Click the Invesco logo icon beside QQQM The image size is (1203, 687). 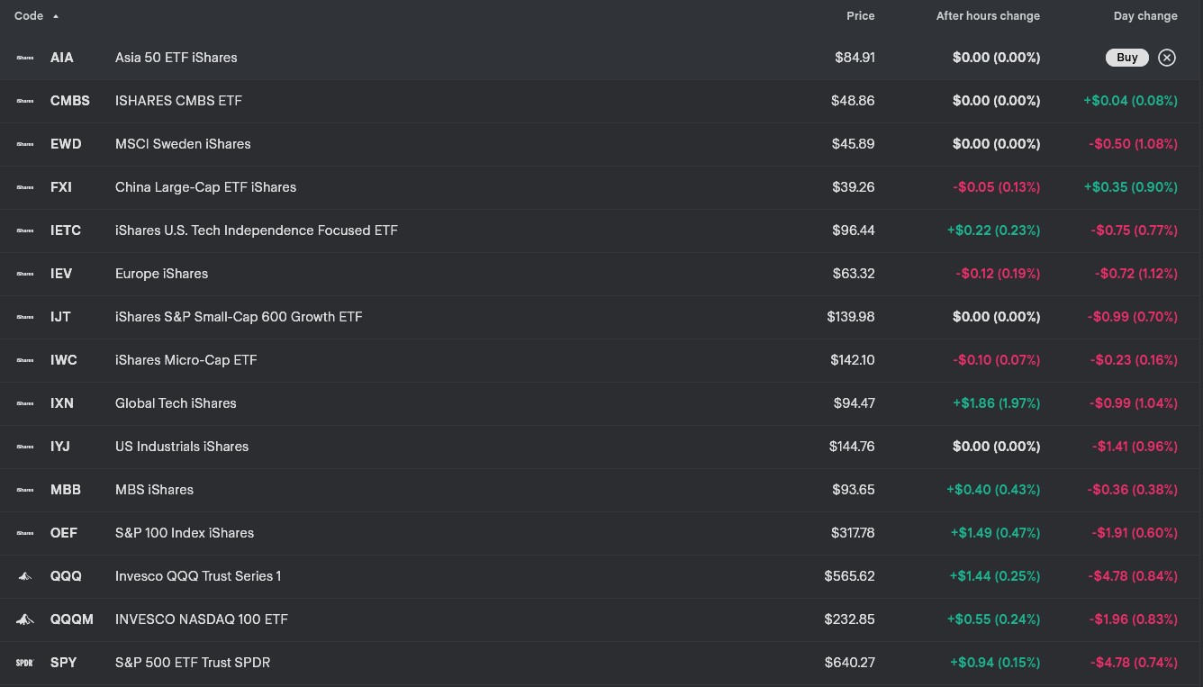click(25, 619)
